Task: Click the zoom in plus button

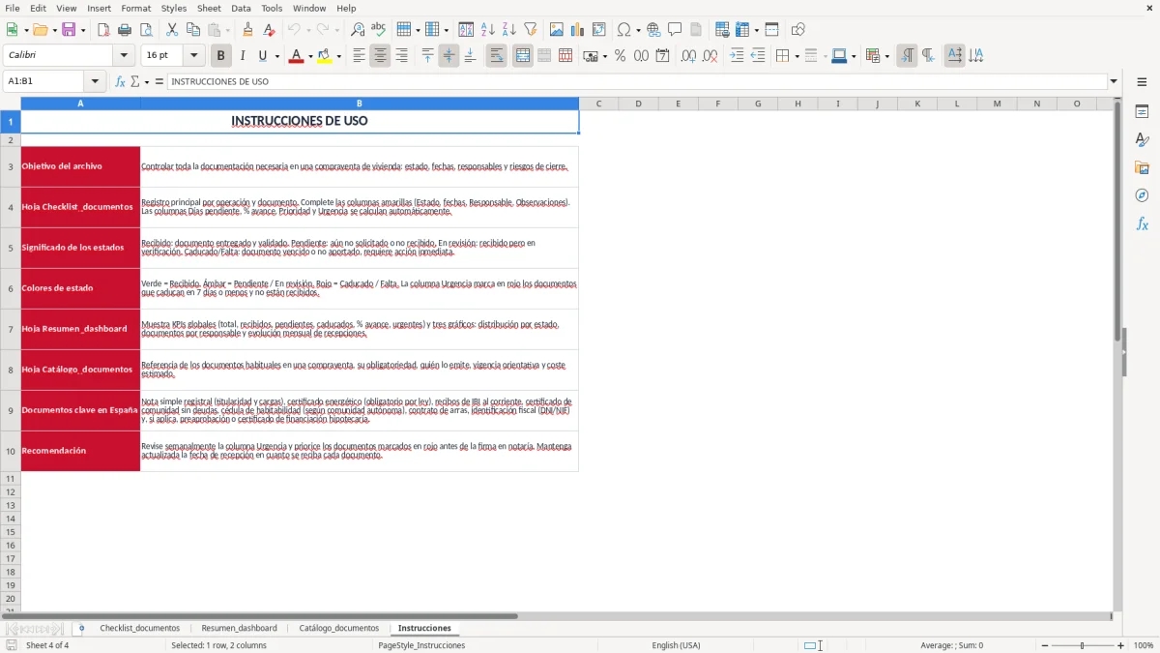Action: [x=1121, y=645]
